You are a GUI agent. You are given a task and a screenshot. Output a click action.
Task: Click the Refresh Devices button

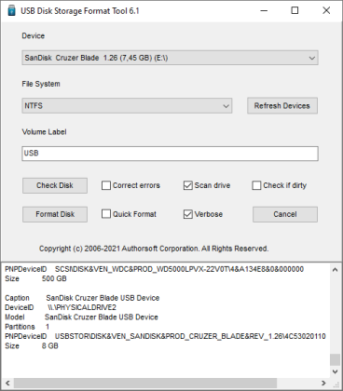click(282, 106)
